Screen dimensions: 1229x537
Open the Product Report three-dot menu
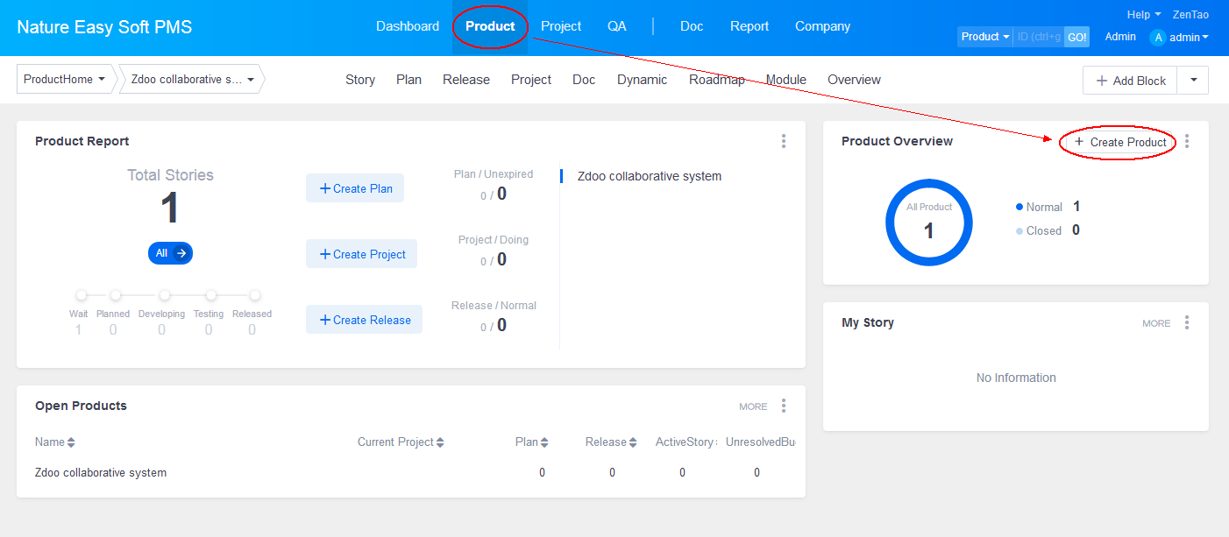coord(783,141)
